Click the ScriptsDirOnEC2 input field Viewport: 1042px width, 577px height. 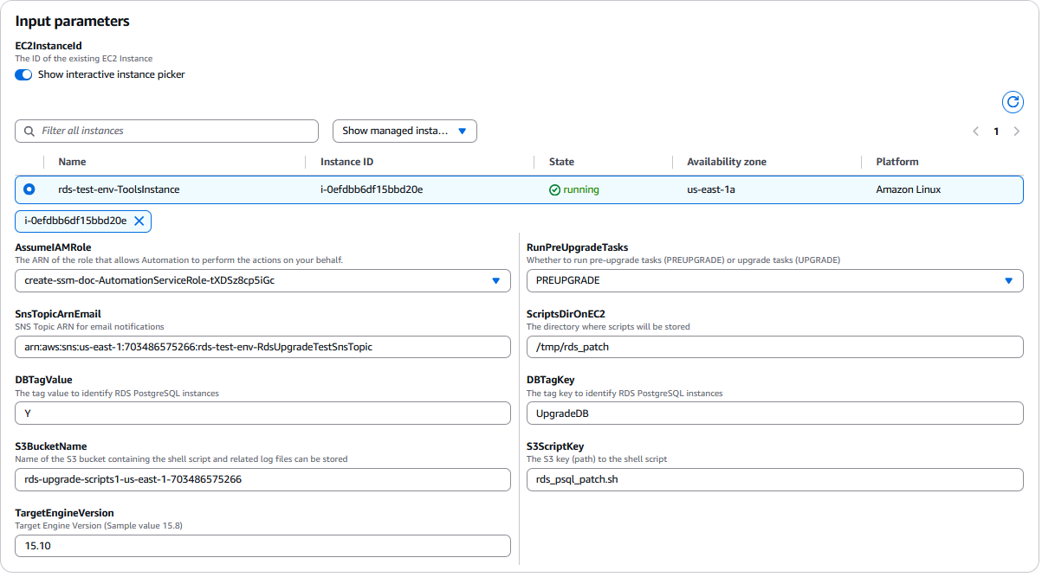(774, 347)
